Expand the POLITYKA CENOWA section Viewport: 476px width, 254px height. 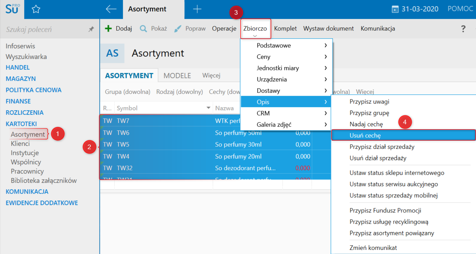tap(34, 90)
